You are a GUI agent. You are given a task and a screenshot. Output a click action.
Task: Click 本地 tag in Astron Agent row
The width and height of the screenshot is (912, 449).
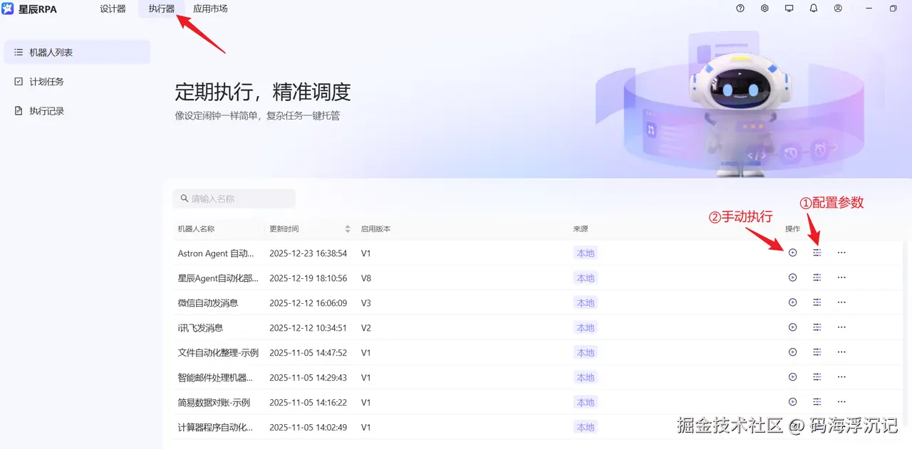[x=585, y=253]
